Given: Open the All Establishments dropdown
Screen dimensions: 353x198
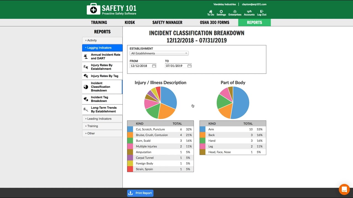Looking at the screenshot, I should pos(159,53).
